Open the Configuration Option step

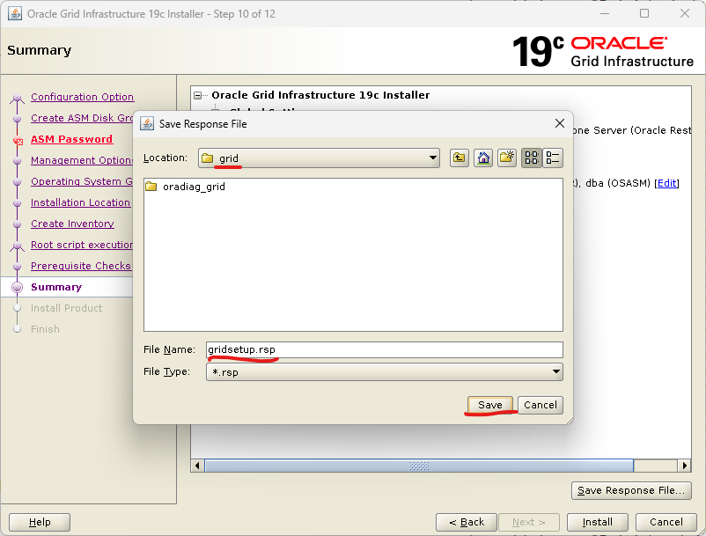[82, 97]
